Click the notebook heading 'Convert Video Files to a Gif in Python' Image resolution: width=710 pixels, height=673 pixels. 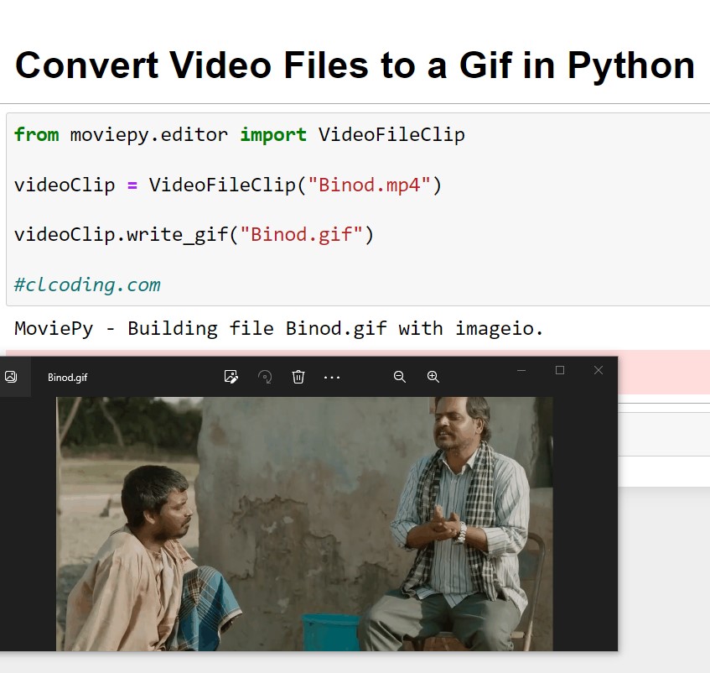coord(355,65)
